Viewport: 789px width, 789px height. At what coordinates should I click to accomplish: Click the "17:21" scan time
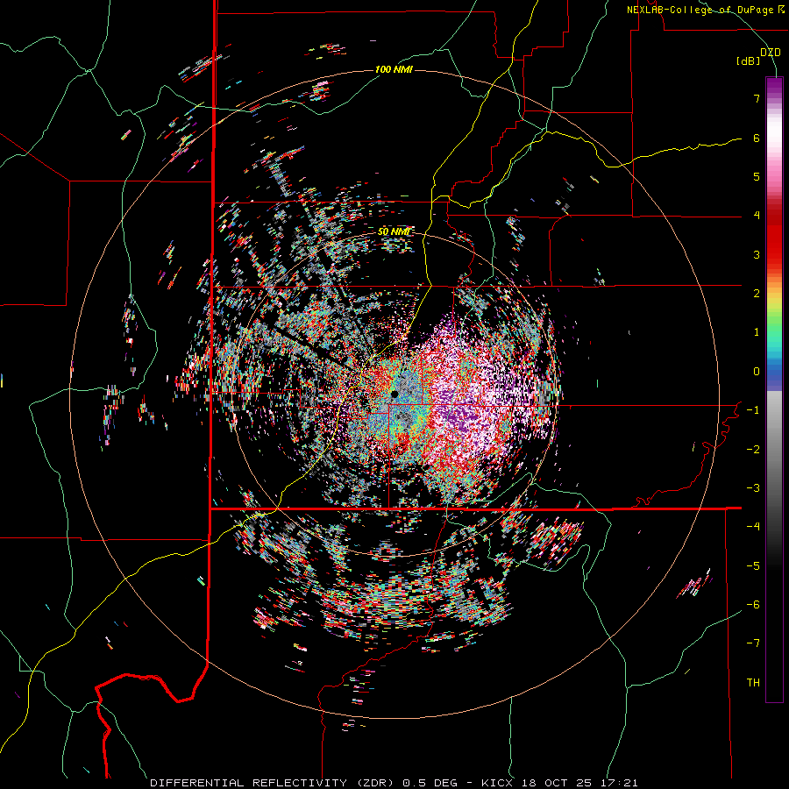620,783
